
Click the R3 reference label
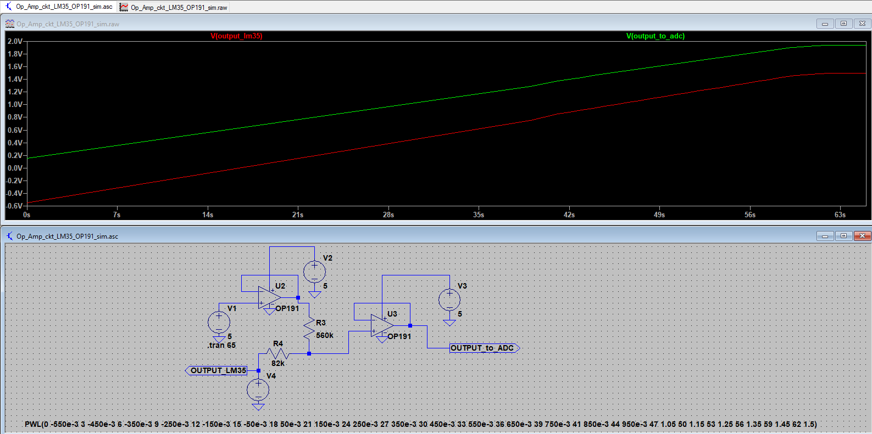coord(321,323)
